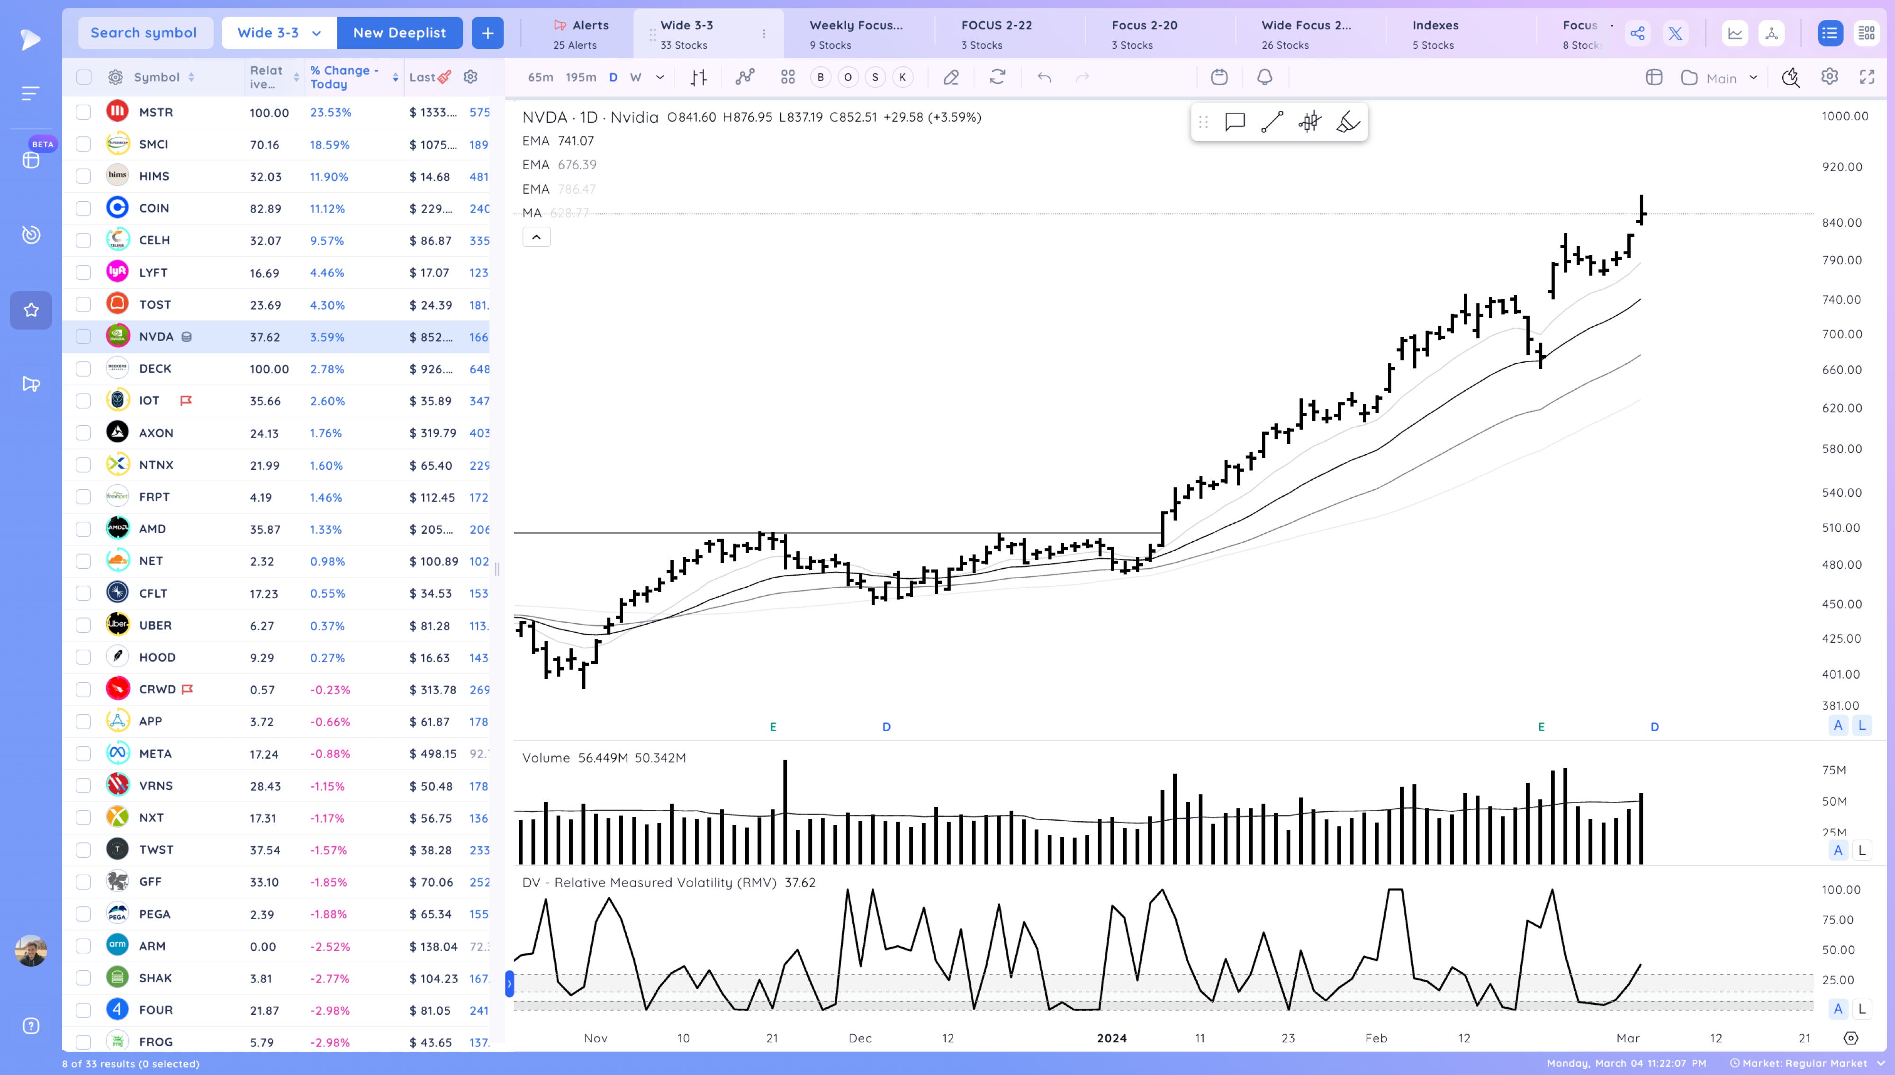Click the refresh sync icon
The height and width of the screenshot is (1075, 1895).
(998, 77)
